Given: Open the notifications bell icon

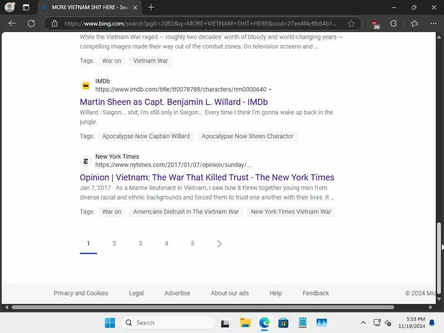Looking at the screenshot, I should pos(432,323).
